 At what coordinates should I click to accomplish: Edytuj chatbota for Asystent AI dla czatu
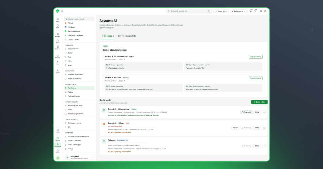(255, 78)
